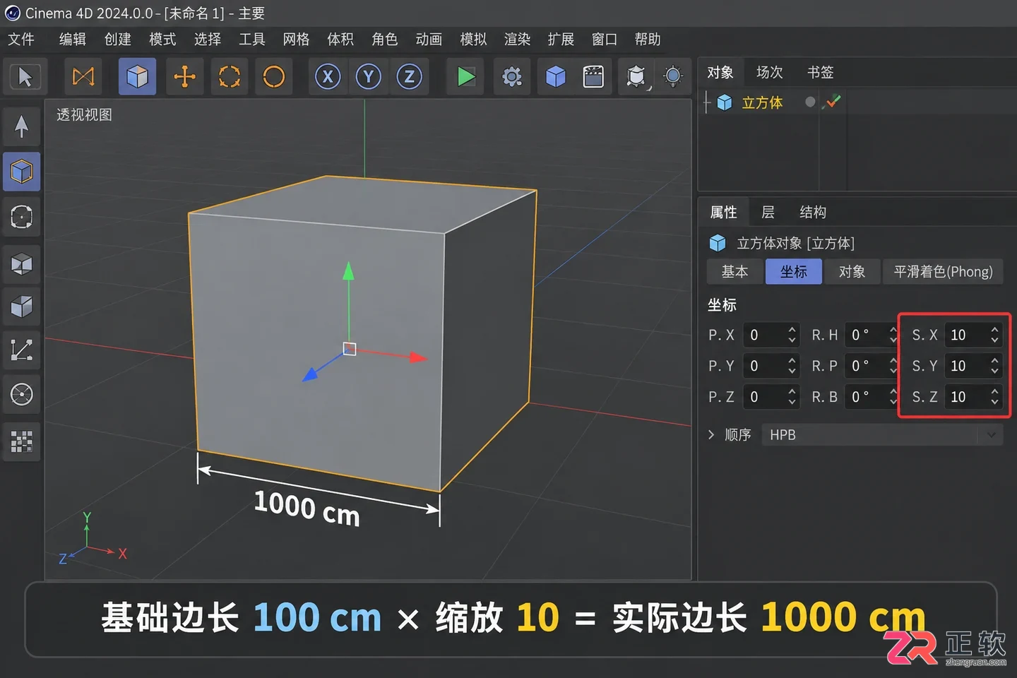Click the rounded square points icon in sidebar
The width and height of the screenshot is (1017, 678).
click(x=22, y=217)
